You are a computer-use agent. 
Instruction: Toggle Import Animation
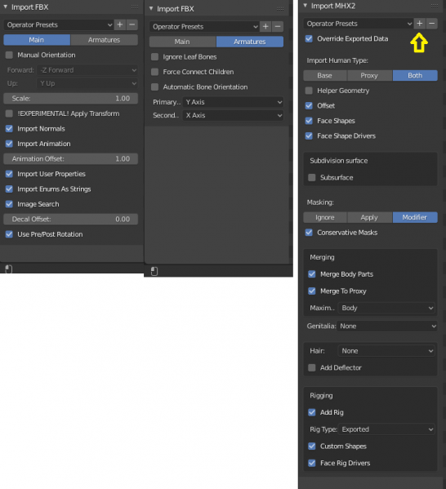click(9, 144)
